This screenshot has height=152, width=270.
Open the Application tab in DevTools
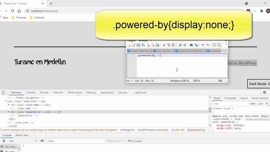[x=107, y=92]
